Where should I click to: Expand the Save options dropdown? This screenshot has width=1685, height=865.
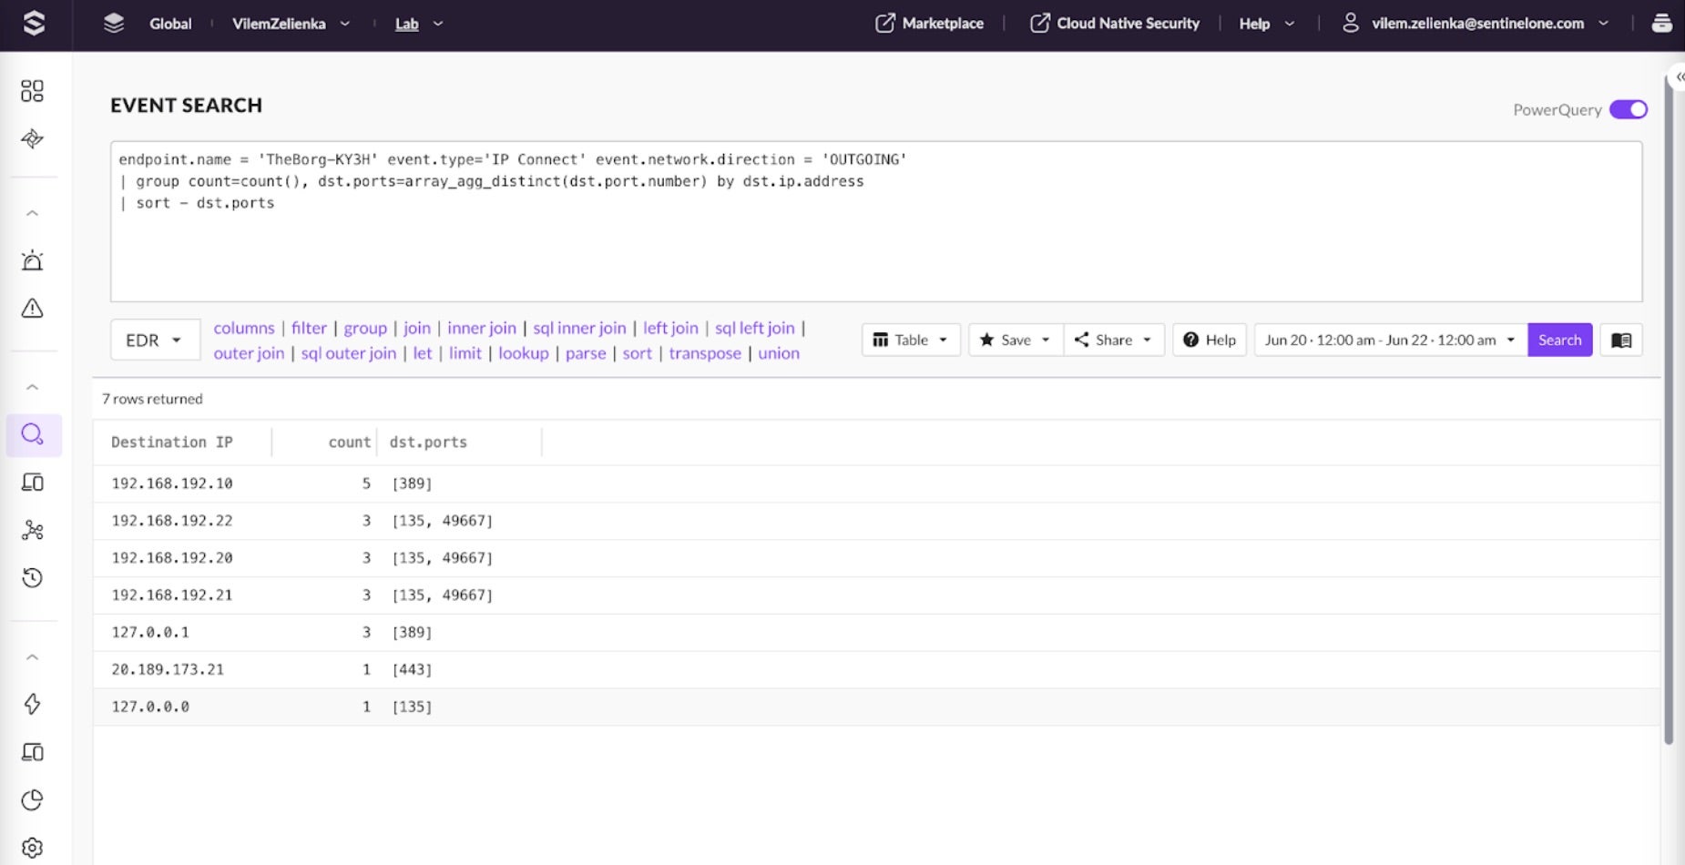1015,340
